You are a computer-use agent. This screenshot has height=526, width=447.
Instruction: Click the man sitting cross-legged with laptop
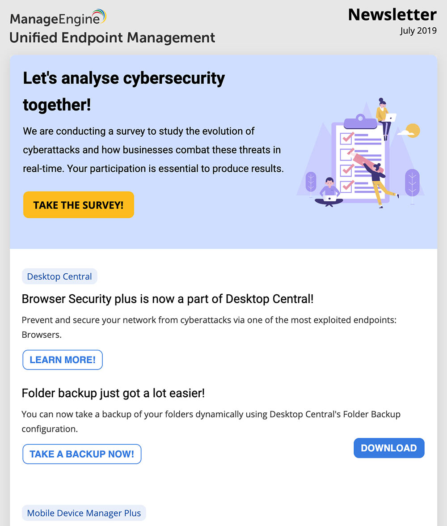tap(329, 191)
